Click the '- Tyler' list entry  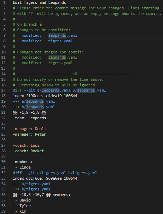23,206
